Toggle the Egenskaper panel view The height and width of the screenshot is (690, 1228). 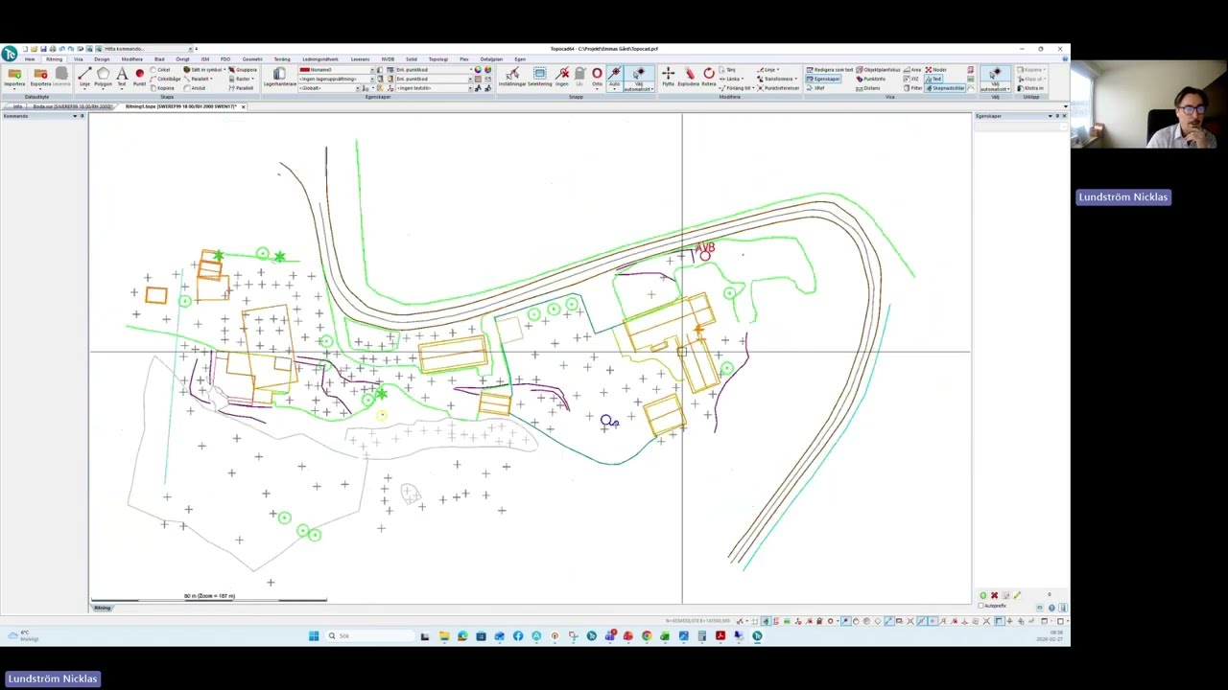(823, 79)
